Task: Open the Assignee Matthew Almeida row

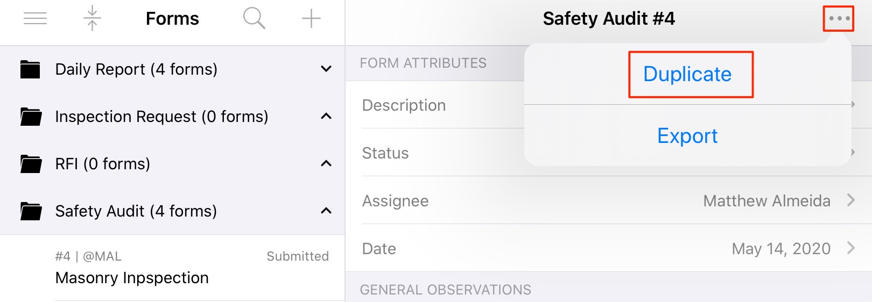Action: [608, 201]
